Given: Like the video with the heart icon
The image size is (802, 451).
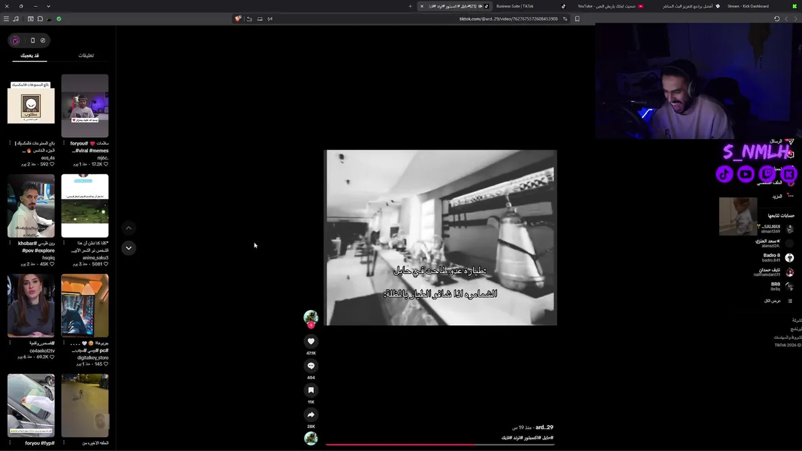Looking at the screenshot, I should (311, 341).
